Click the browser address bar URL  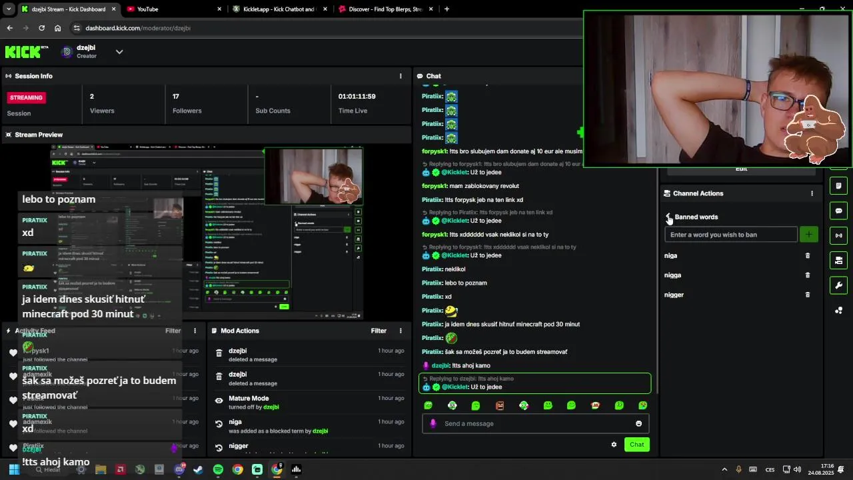point(138,28)
